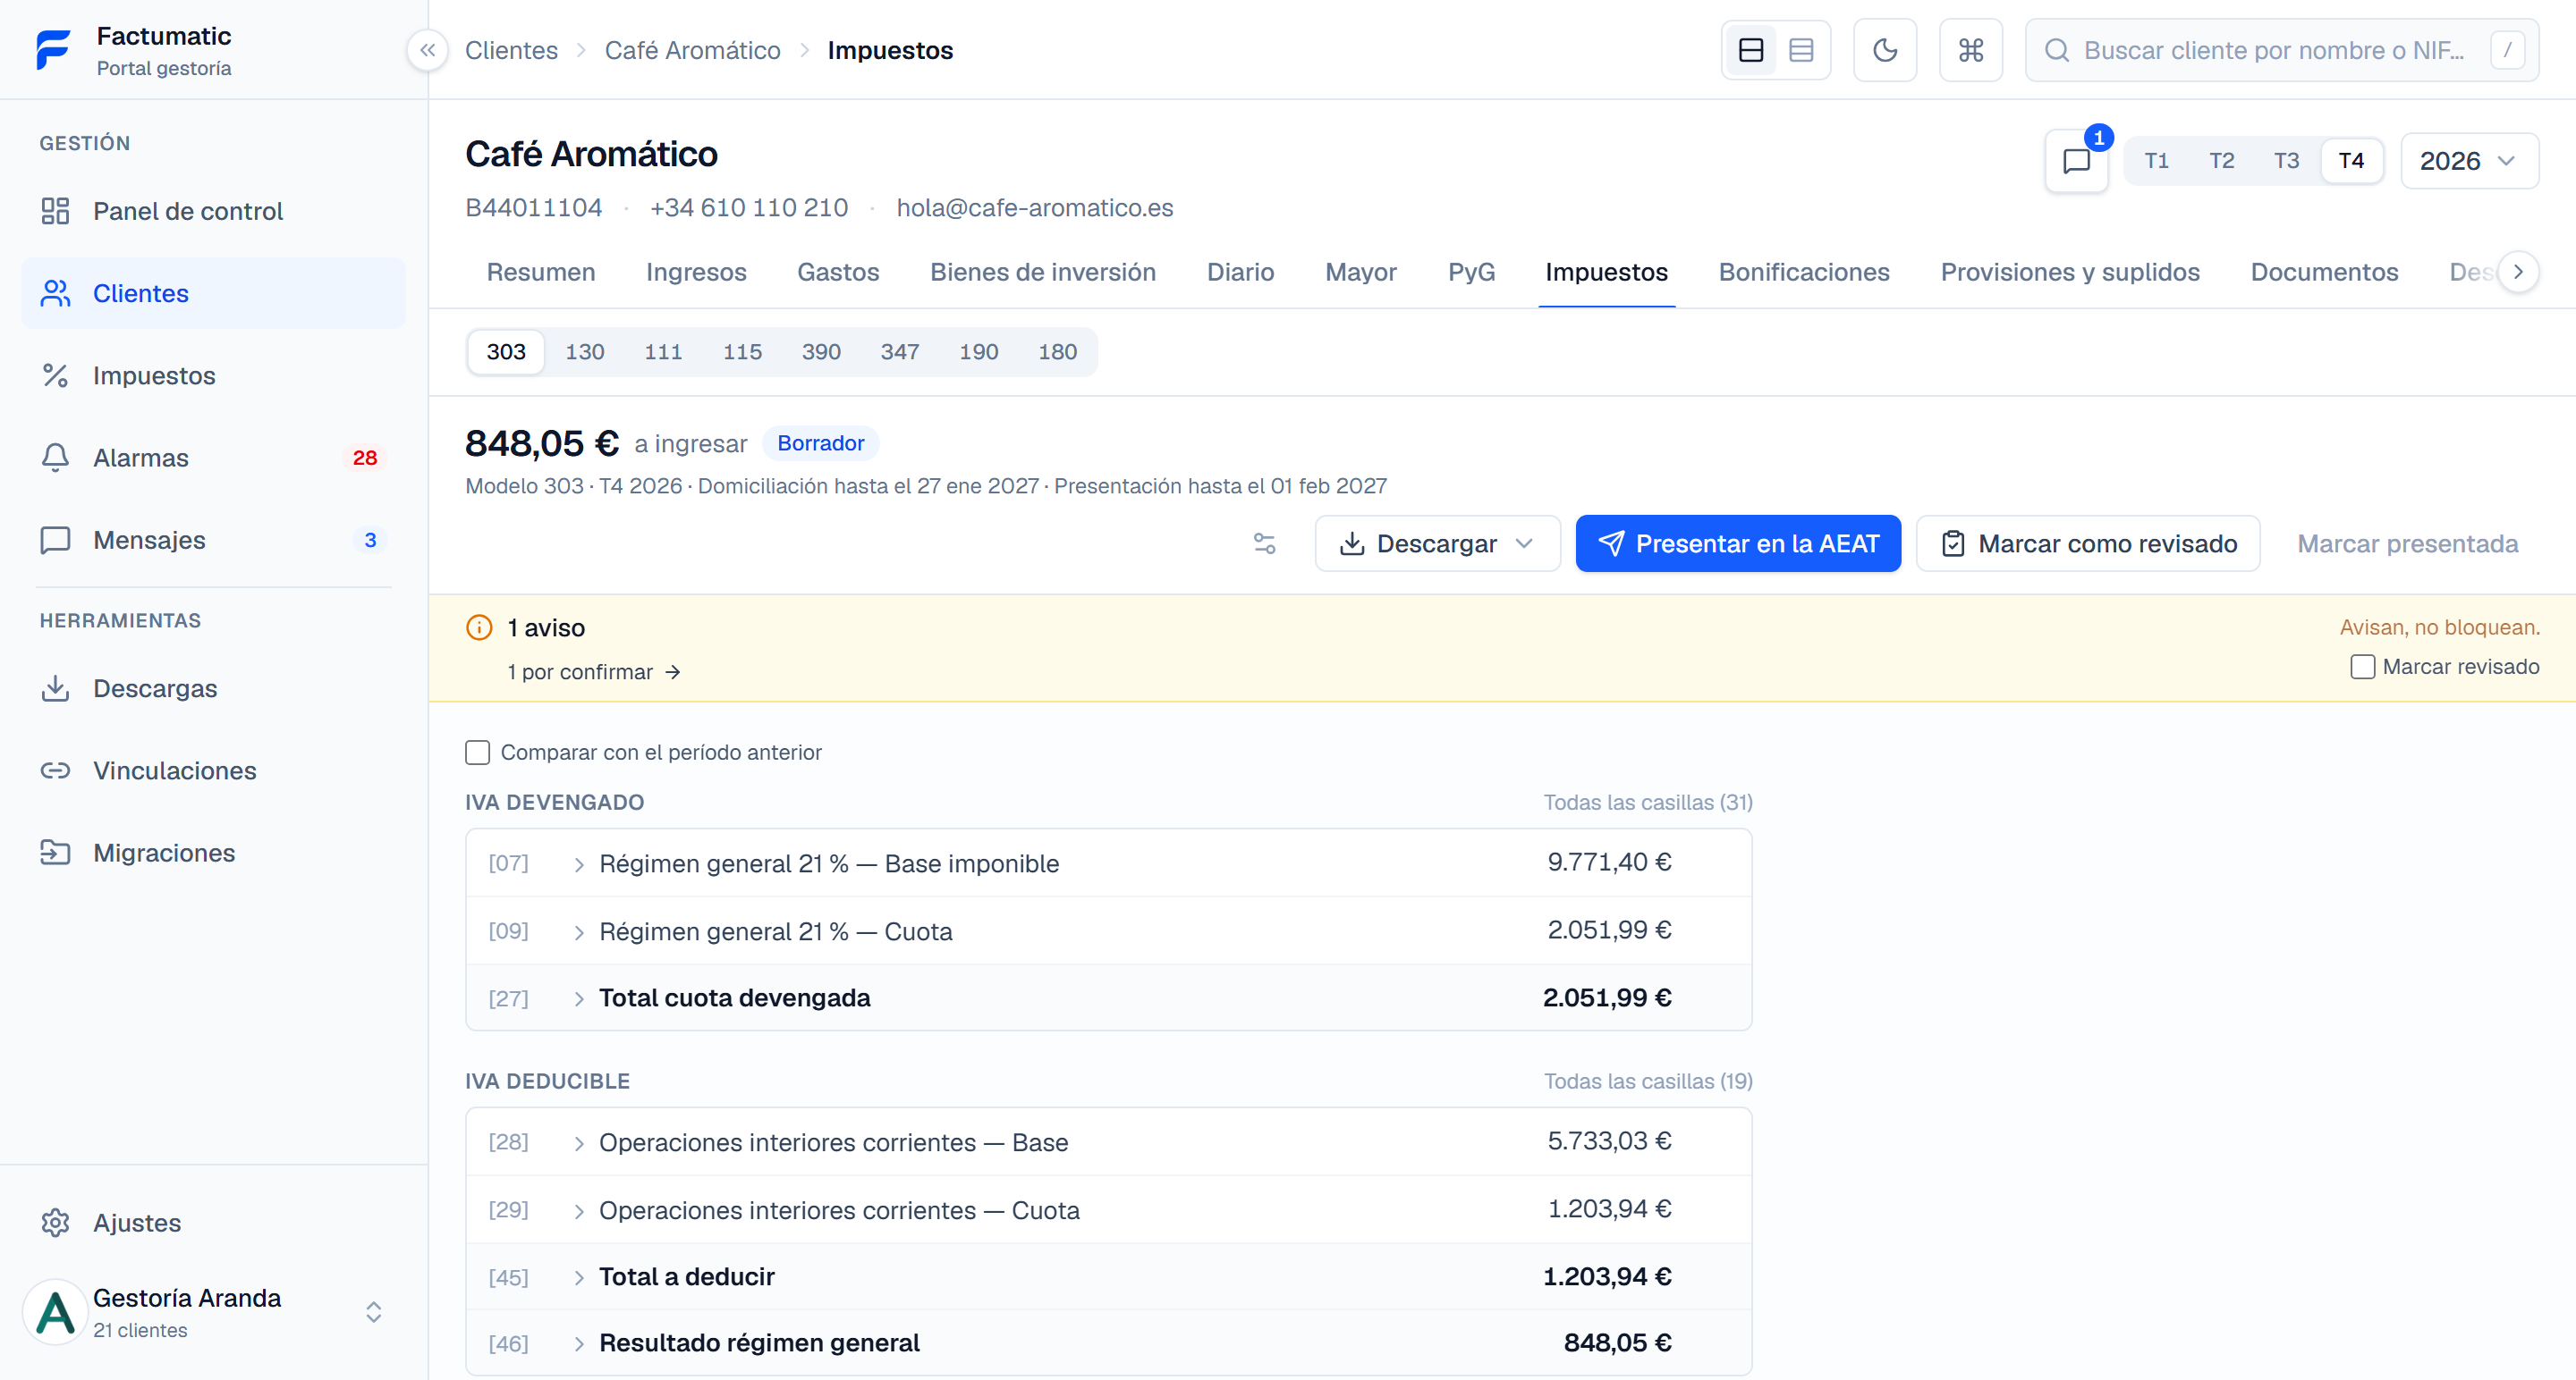Switch to the Ingresos tab
This screenshot has width=2576, height=1380.
pyautogui.click(x=696, y=272)
